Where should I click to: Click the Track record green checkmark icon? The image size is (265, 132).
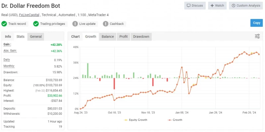click(4, 24)
